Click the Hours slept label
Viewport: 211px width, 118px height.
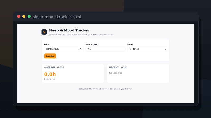92,44
